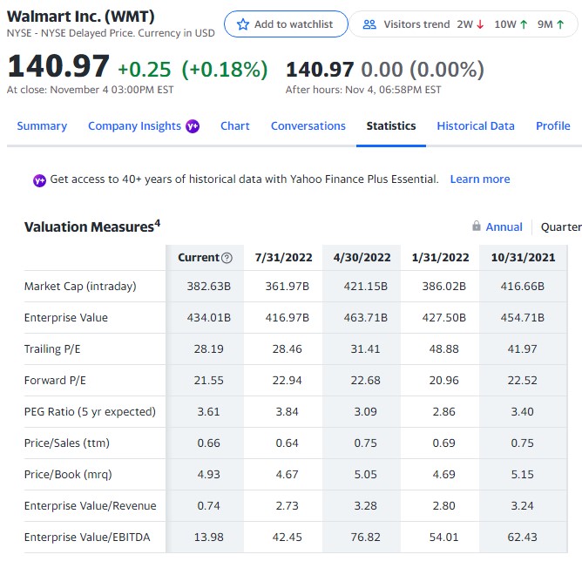Click the 434.01B enterprise value cell
Image resolution: width=582 pixels, height=568 pixels.
click(x=208, y=318)
